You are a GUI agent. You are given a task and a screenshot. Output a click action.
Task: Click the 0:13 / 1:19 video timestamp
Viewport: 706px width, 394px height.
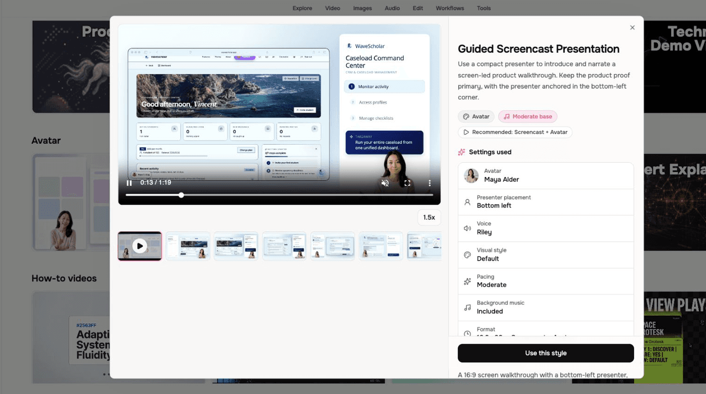156,183
